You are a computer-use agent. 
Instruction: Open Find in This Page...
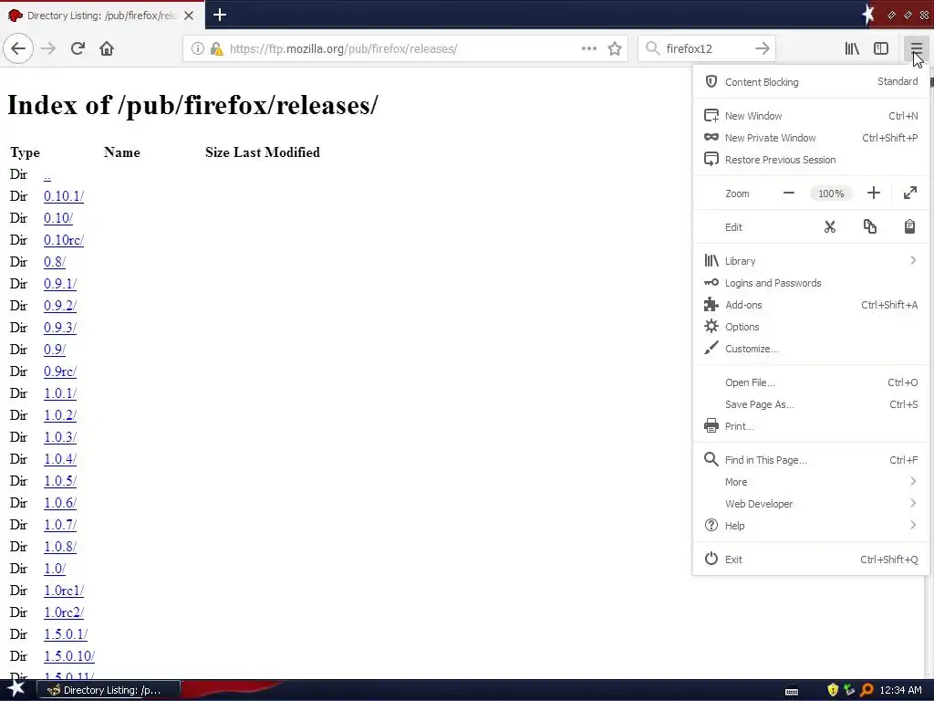(811, 460)
